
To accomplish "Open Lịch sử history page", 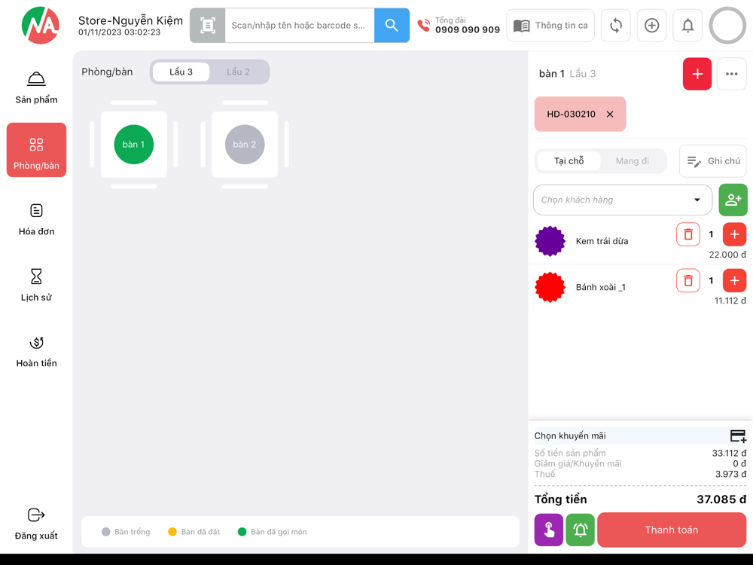I will [x=36, y=286].
